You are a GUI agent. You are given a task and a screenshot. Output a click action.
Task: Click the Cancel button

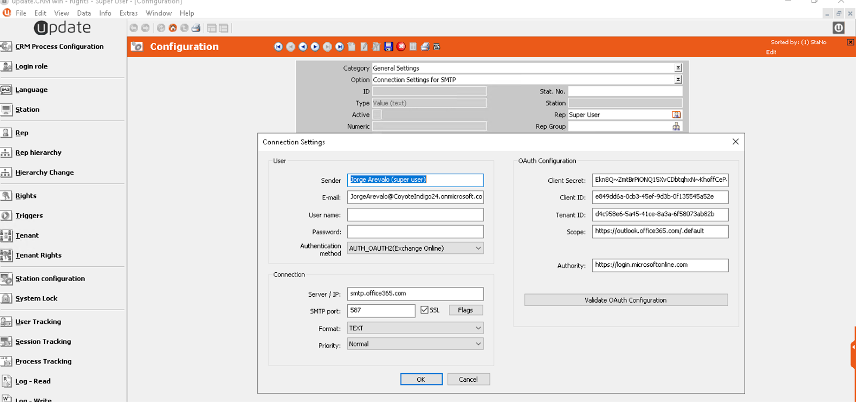[468, 379]
